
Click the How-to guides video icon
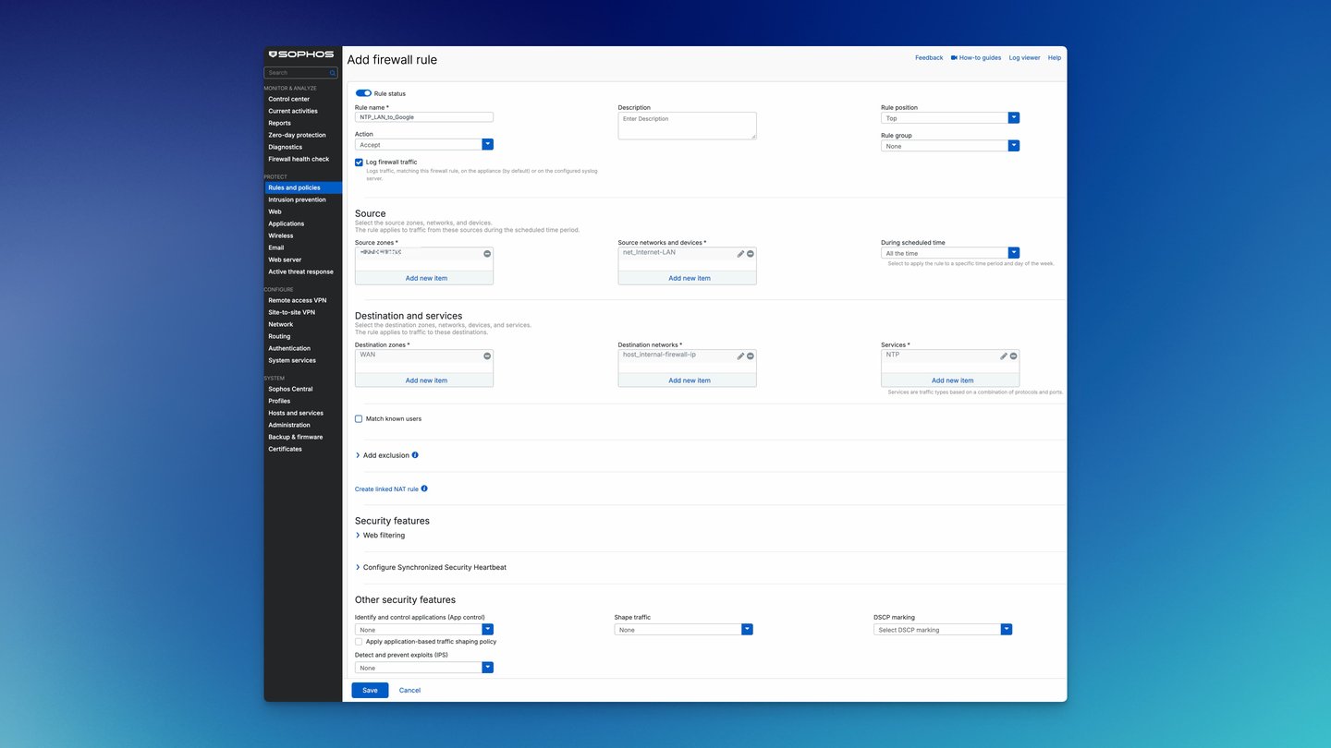(x=954, y=57)
